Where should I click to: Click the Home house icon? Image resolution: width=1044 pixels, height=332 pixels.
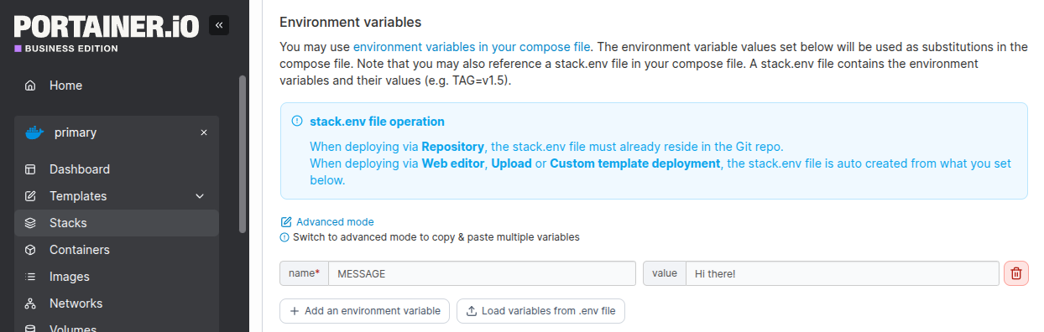pos(30,86)
